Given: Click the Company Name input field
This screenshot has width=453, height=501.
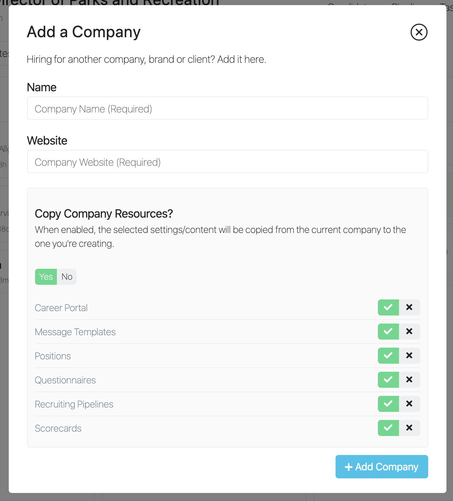Looking at the screenshot, I should [x=227, y=108].
